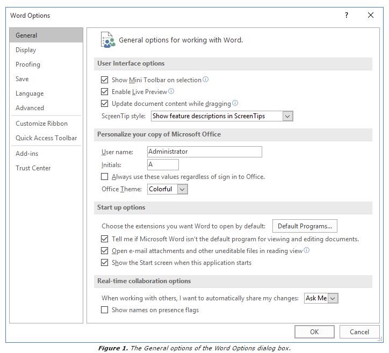389x353 pixels.
Task: Disable Show Mini Toolbar on selection
Action: point(105,80)
